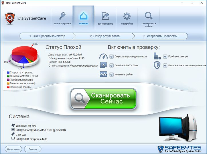Click the ActiveX errors X icon

click(x=104, y=65)
